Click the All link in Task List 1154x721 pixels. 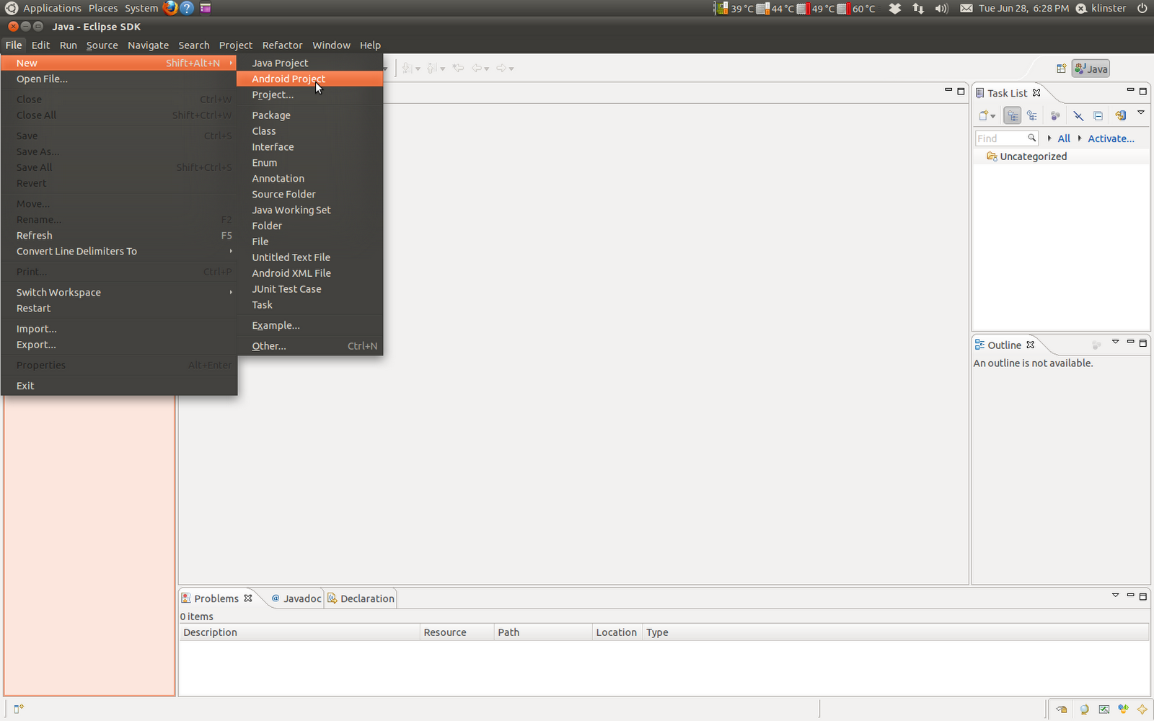click(x=1064, y=138)
